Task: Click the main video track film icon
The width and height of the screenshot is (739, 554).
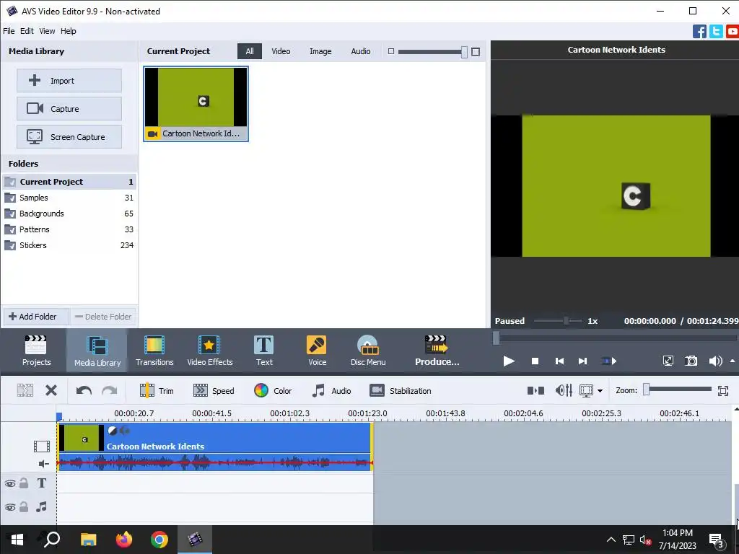Action: 42,446
